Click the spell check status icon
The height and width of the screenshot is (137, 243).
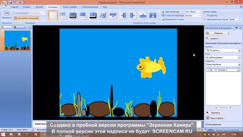[33, 129]
